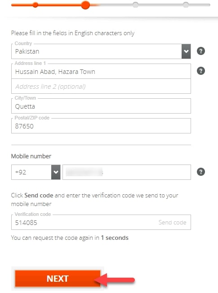Focus the mobile number input field
This screenshot has height=293, width=218.
(x=127, y=172)
